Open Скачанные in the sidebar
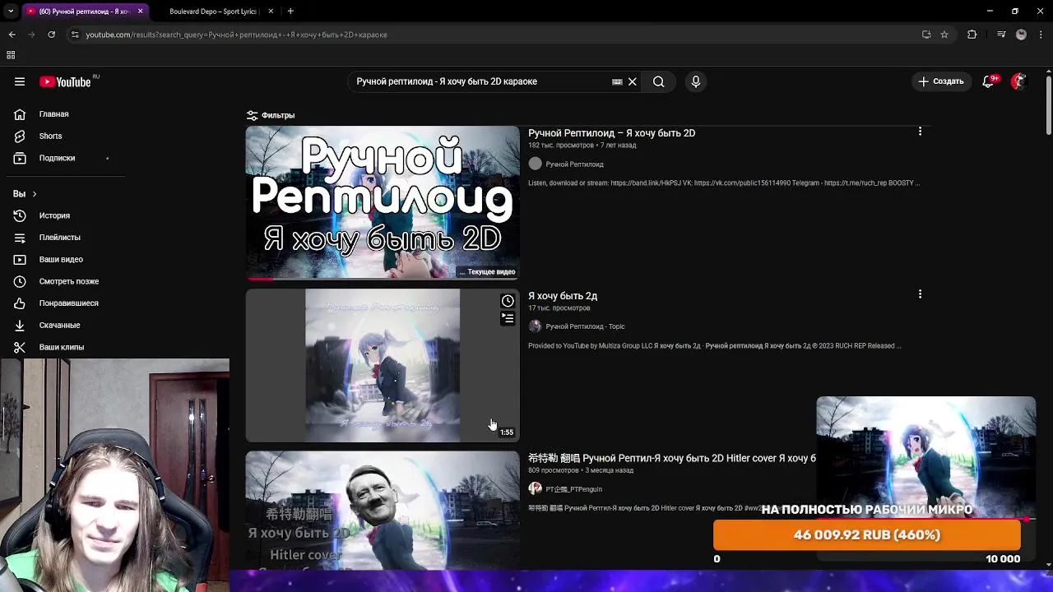The height and width of the screenshot is (592, 1053). pyautogui.click(x=62, y=325)
